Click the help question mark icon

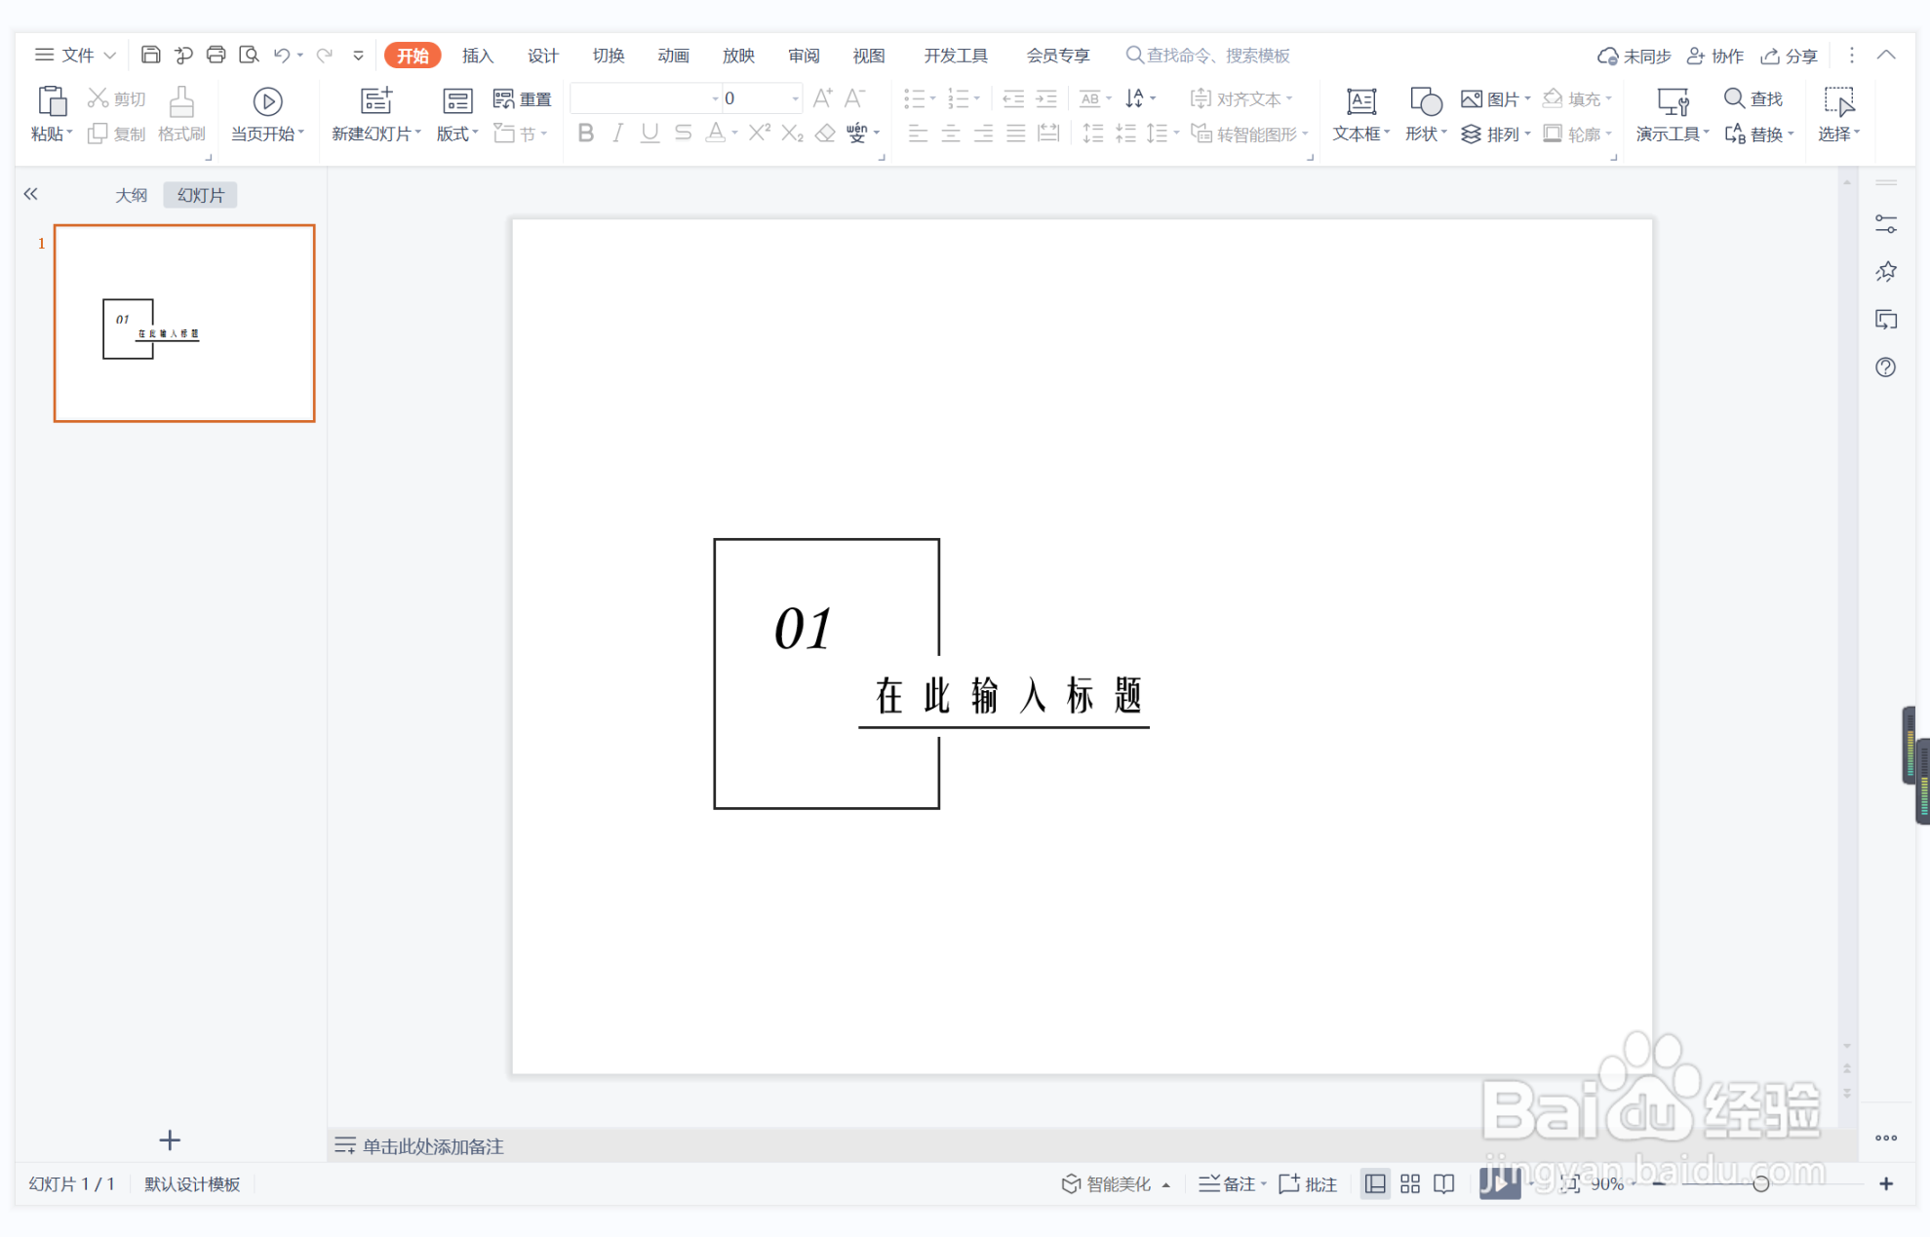pos(1885,367)
